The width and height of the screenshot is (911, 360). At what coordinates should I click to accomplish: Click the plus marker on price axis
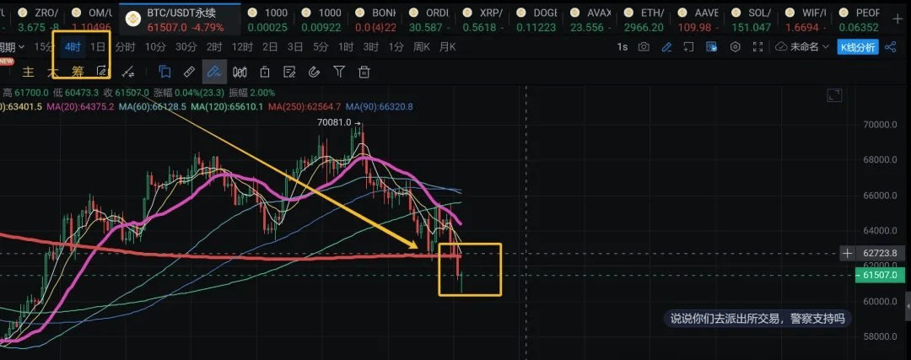(848, 253)
